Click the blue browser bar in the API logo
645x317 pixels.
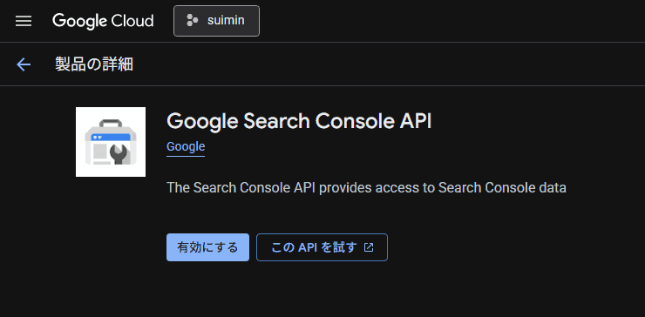coord(112,137)
